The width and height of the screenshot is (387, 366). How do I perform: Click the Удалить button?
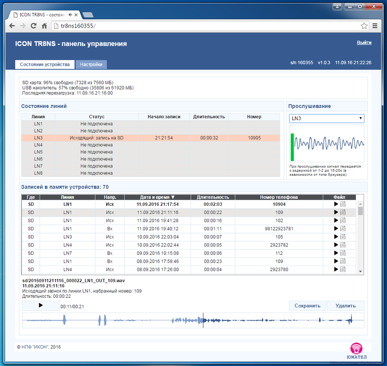click(x=346, y=305)
